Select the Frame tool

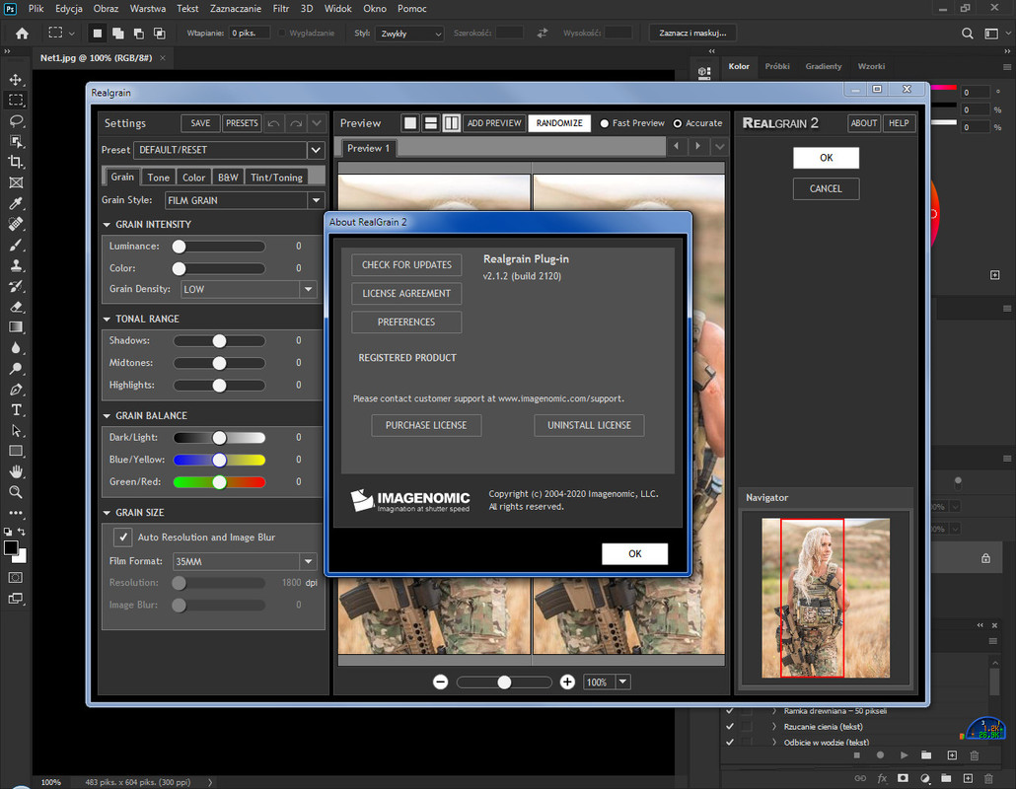(16, 182)
